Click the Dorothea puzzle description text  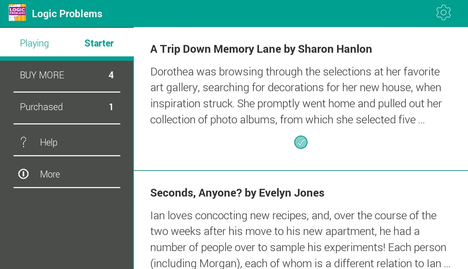pos(296,95)
